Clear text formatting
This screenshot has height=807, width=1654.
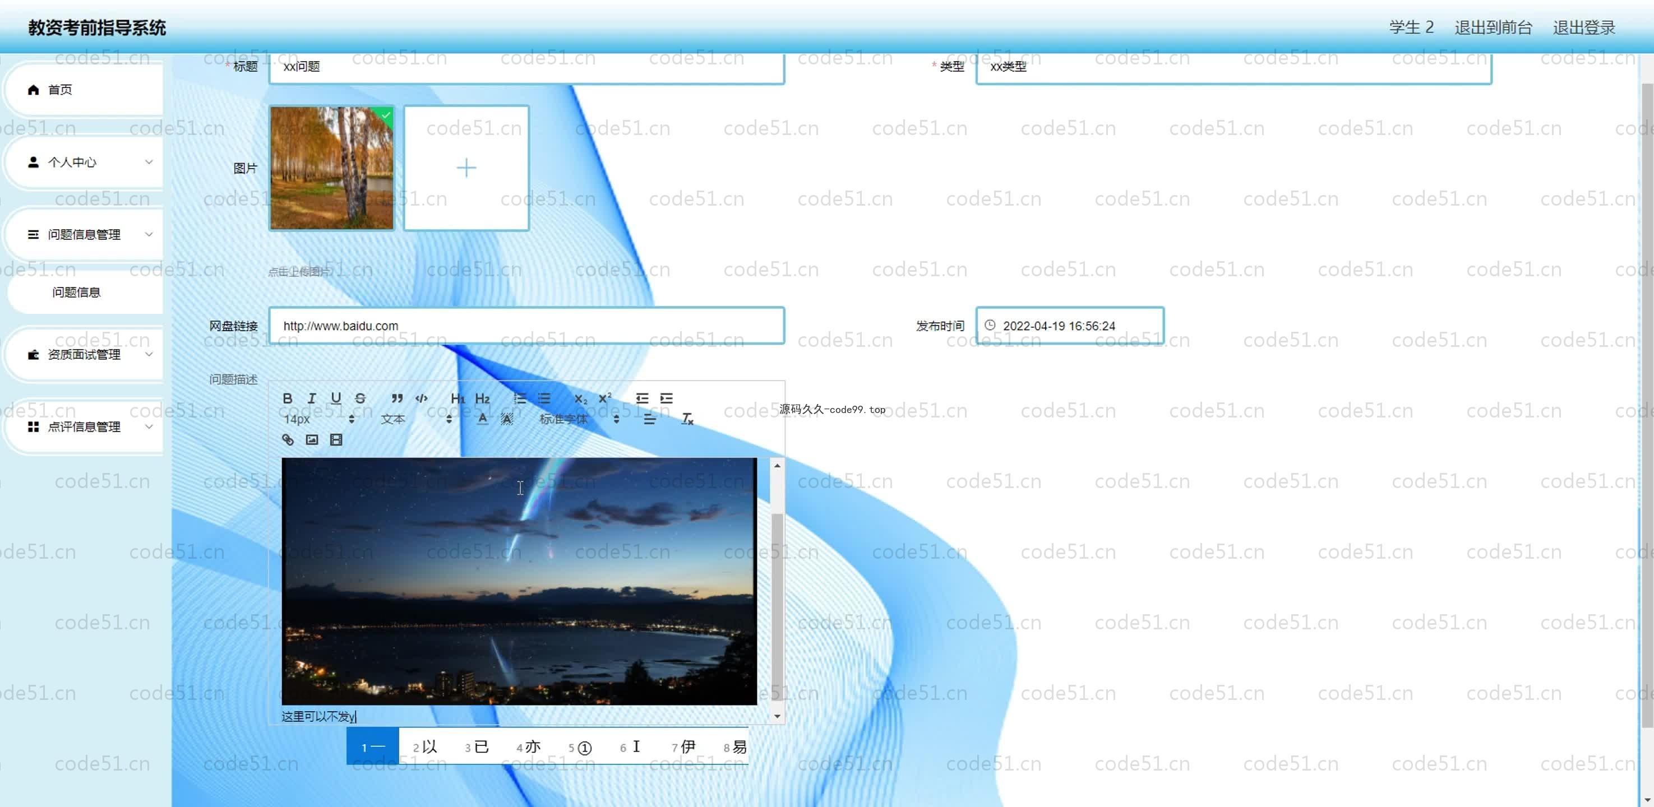point(687,419)
